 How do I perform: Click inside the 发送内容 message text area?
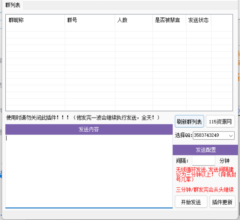(x=89, y=171)
